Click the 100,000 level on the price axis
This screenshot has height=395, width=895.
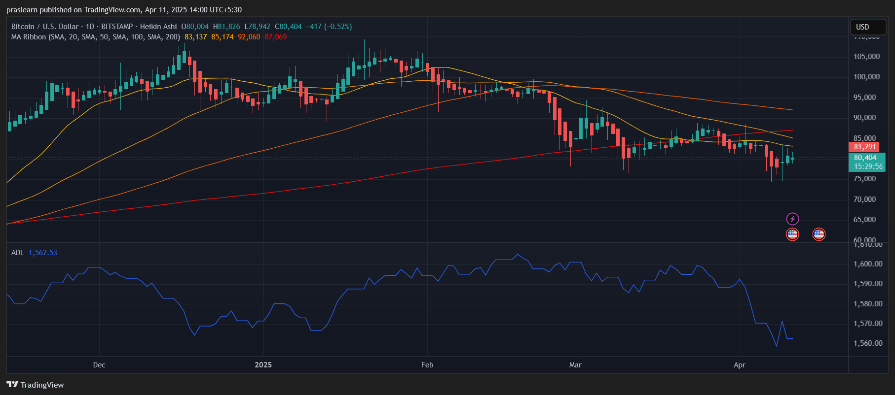866,77
